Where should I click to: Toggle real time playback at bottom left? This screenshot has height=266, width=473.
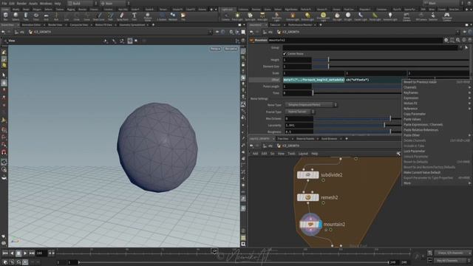(25, 262)
